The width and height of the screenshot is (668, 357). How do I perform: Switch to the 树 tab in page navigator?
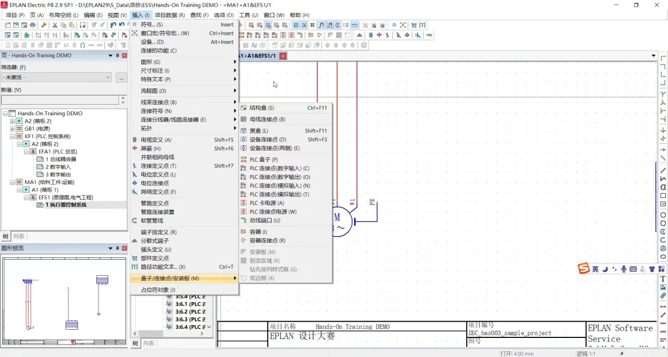click(x=6, y=236)
